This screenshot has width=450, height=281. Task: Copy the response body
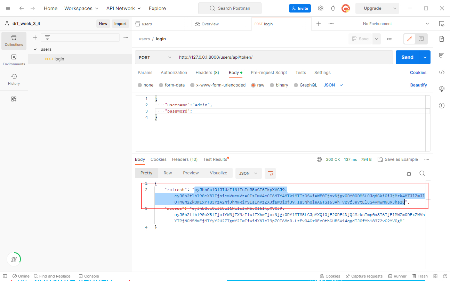click(408, 173)
